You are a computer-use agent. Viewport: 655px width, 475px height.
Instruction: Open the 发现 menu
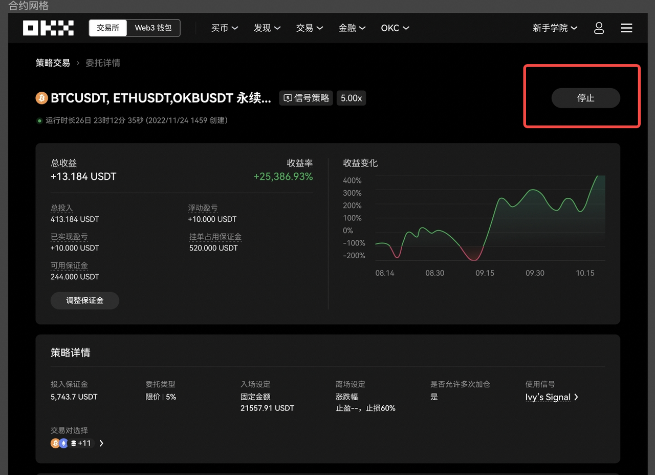(x=267, y=28)
